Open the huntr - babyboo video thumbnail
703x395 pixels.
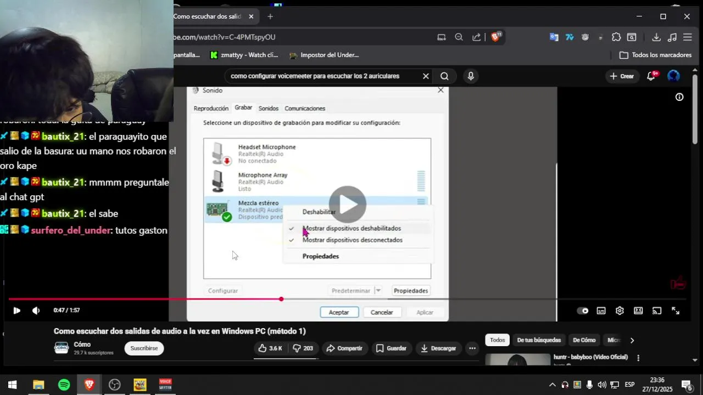tap(518, 359)
